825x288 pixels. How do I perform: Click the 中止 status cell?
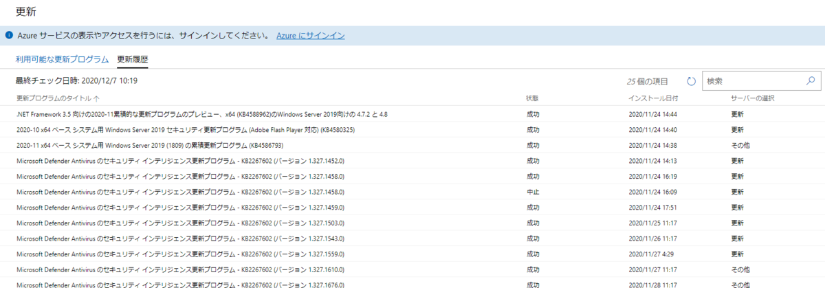(x=533, y=192)
